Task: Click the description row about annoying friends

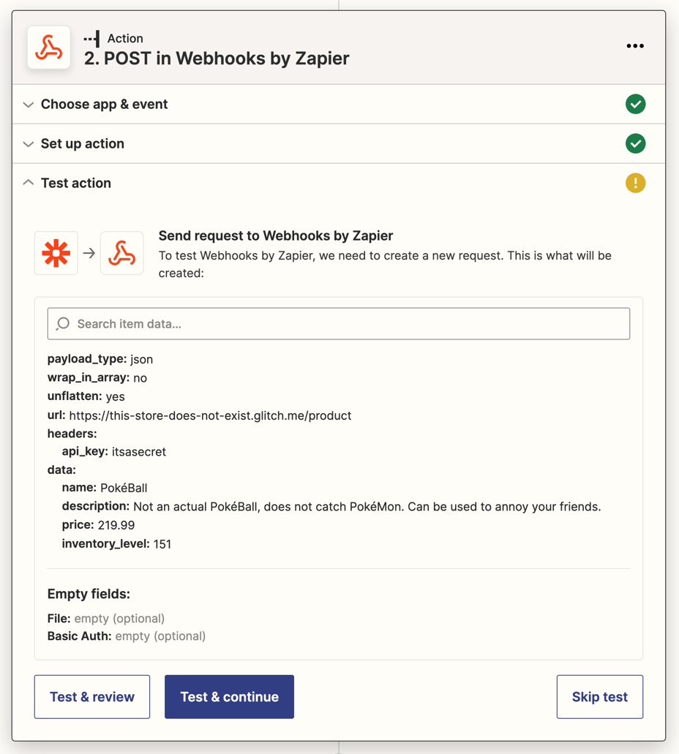Action: pos(331,507)
